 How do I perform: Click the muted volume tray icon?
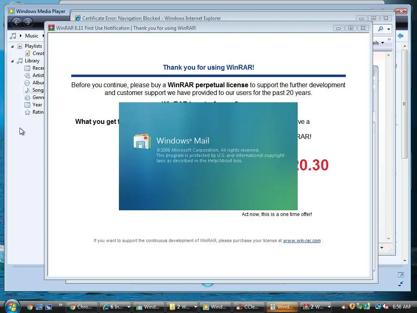pyautogui.click(x=386, y=307)
